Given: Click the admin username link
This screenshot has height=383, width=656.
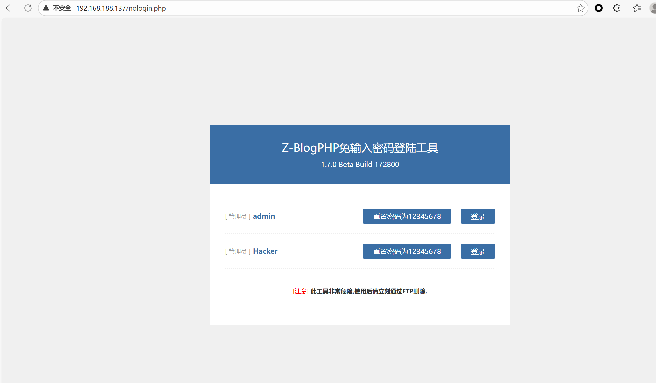Looking at the screenshot, I should [264, 216].
